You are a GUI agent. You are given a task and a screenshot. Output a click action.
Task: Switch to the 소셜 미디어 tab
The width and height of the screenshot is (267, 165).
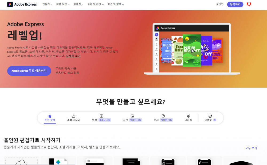(x=74, y=118)
